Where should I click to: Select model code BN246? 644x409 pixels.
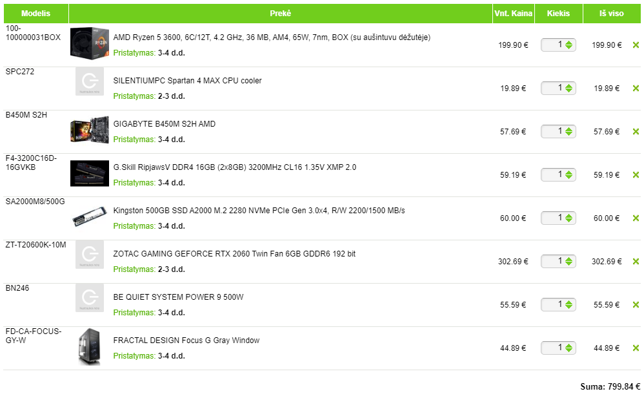(x=17, y=288)
